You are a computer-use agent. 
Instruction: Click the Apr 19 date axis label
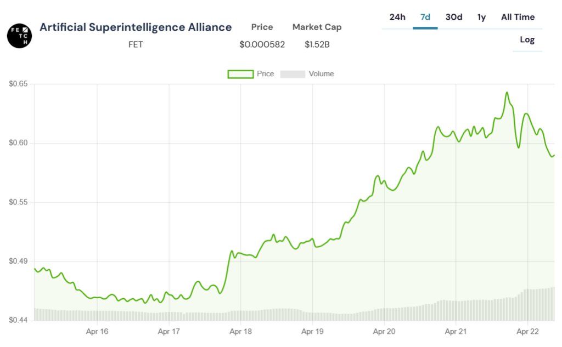312,331
